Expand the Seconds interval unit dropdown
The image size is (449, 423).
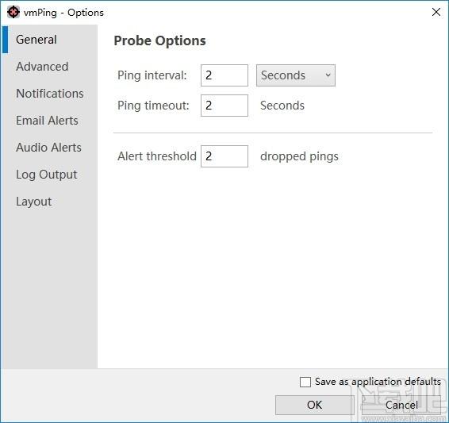(x=296, y=75)
